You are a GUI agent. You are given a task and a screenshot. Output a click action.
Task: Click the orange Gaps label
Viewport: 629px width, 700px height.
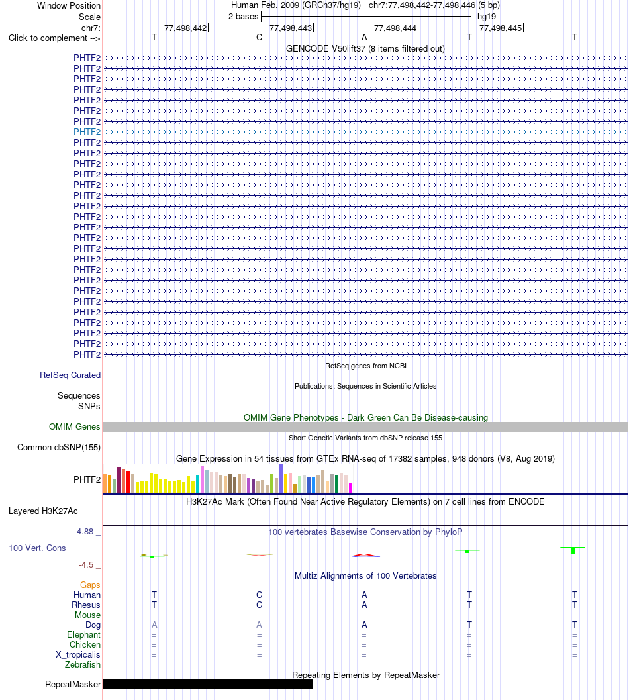click(90, 585)
